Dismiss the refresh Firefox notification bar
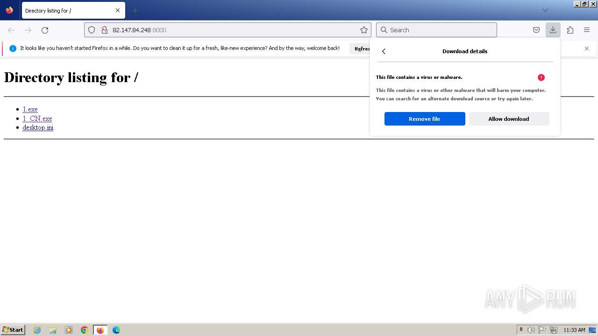The width and height of the screenshot is (598, 336). click(587, 49)
